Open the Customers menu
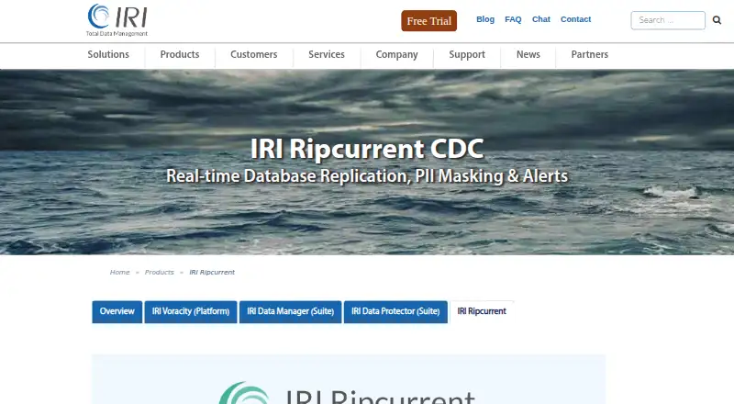 254,54
